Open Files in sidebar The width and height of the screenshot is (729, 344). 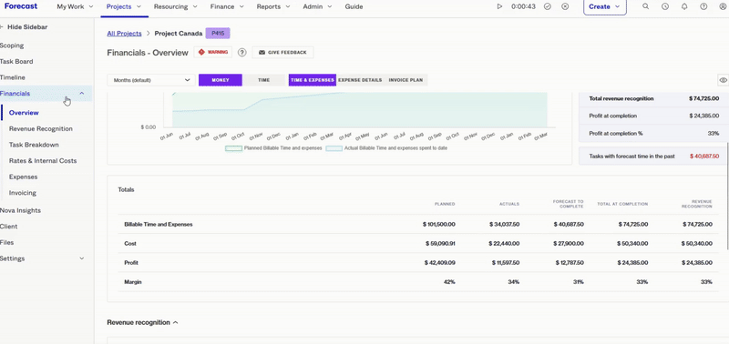(7, 242)
